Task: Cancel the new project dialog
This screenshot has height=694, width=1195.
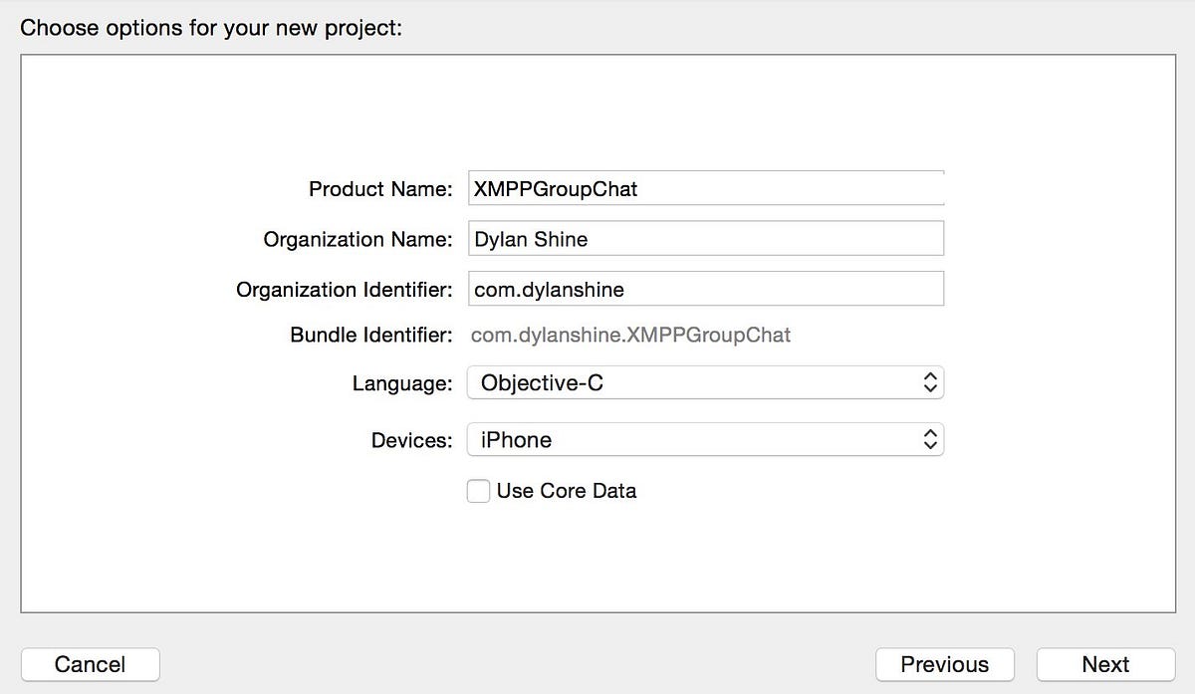Action: tap(90, 664)
